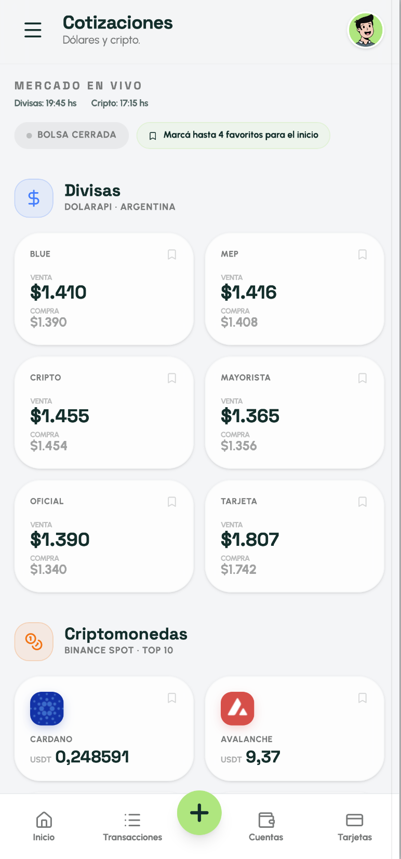Mark the Cripto dollar as favorite

pos(172,378)
